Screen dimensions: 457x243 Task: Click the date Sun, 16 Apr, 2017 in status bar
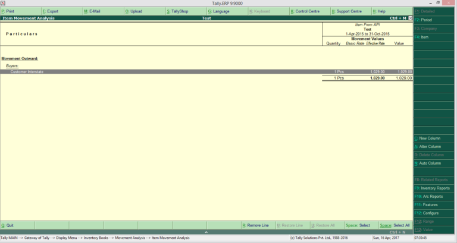386,238
